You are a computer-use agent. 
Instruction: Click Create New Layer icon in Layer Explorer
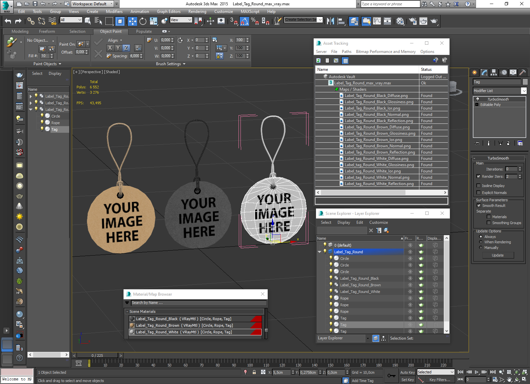(386, 230)
